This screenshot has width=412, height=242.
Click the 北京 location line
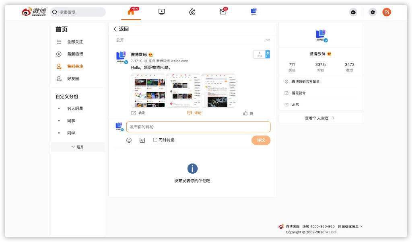pyautogui.click(x=295, y=105)
